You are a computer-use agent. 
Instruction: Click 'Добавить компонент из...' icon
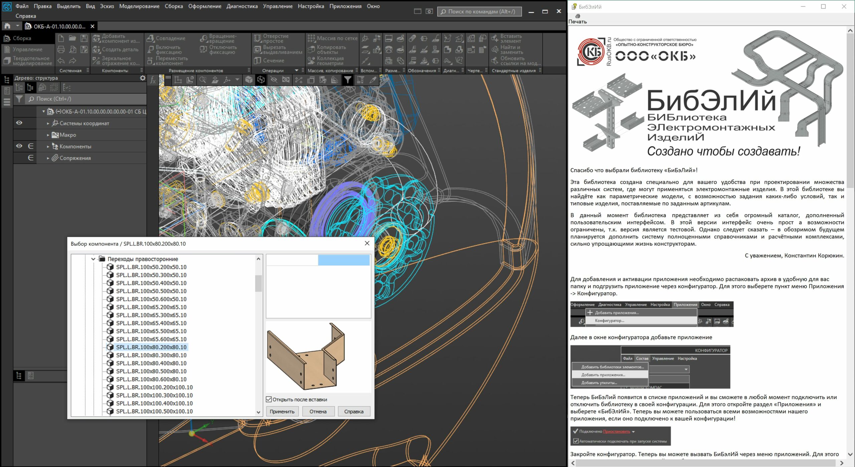coord(97,38)
